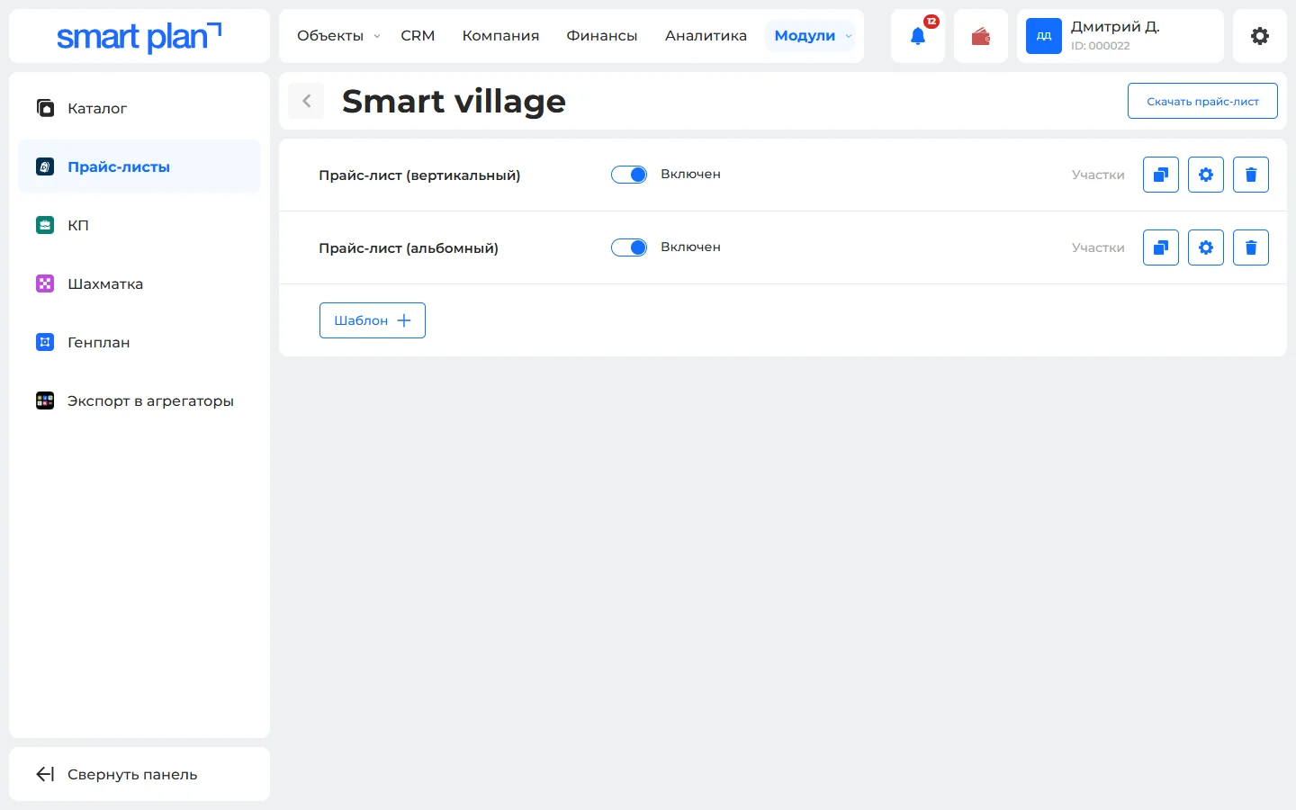The image size is (1296, 810).
Task: Delete the album price list template
Action: point(1251,247)
